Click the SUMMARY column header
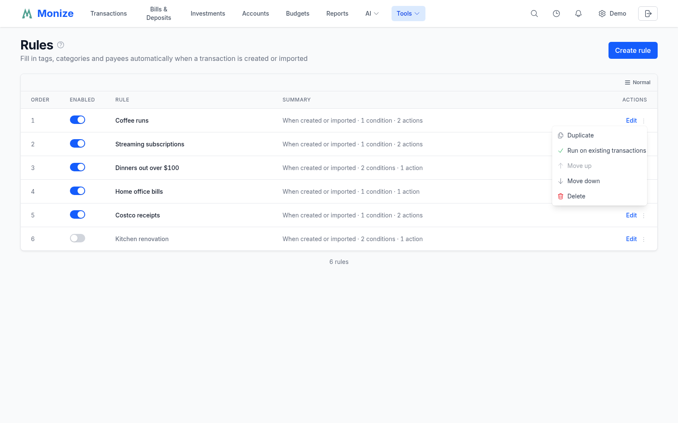The image size is (678, 423). pos(297,100)
